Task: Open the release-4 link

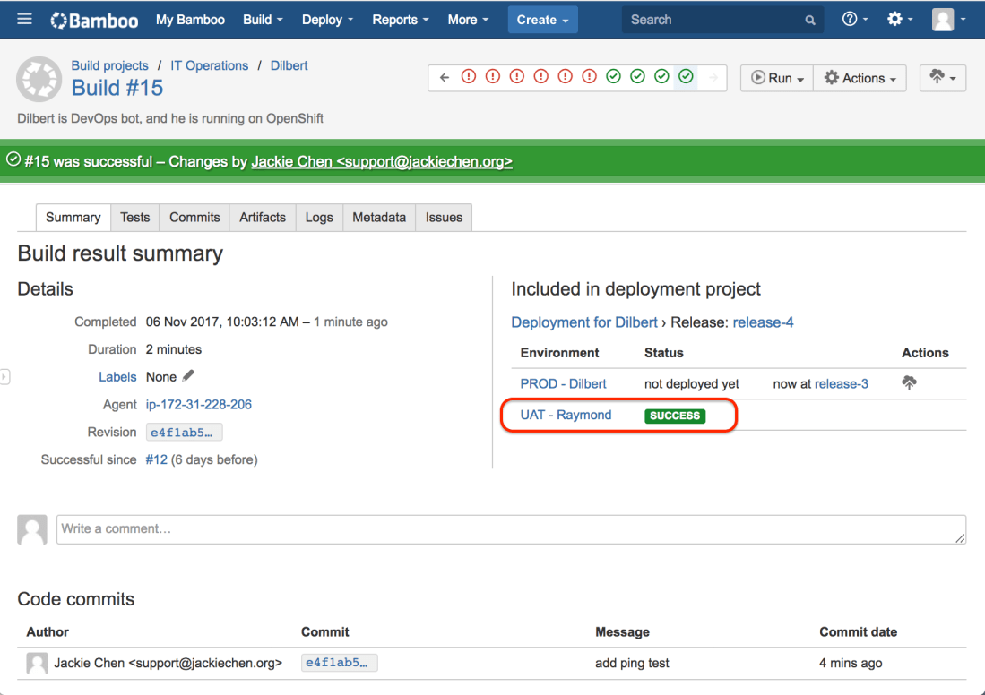Action: pos(763,322)
